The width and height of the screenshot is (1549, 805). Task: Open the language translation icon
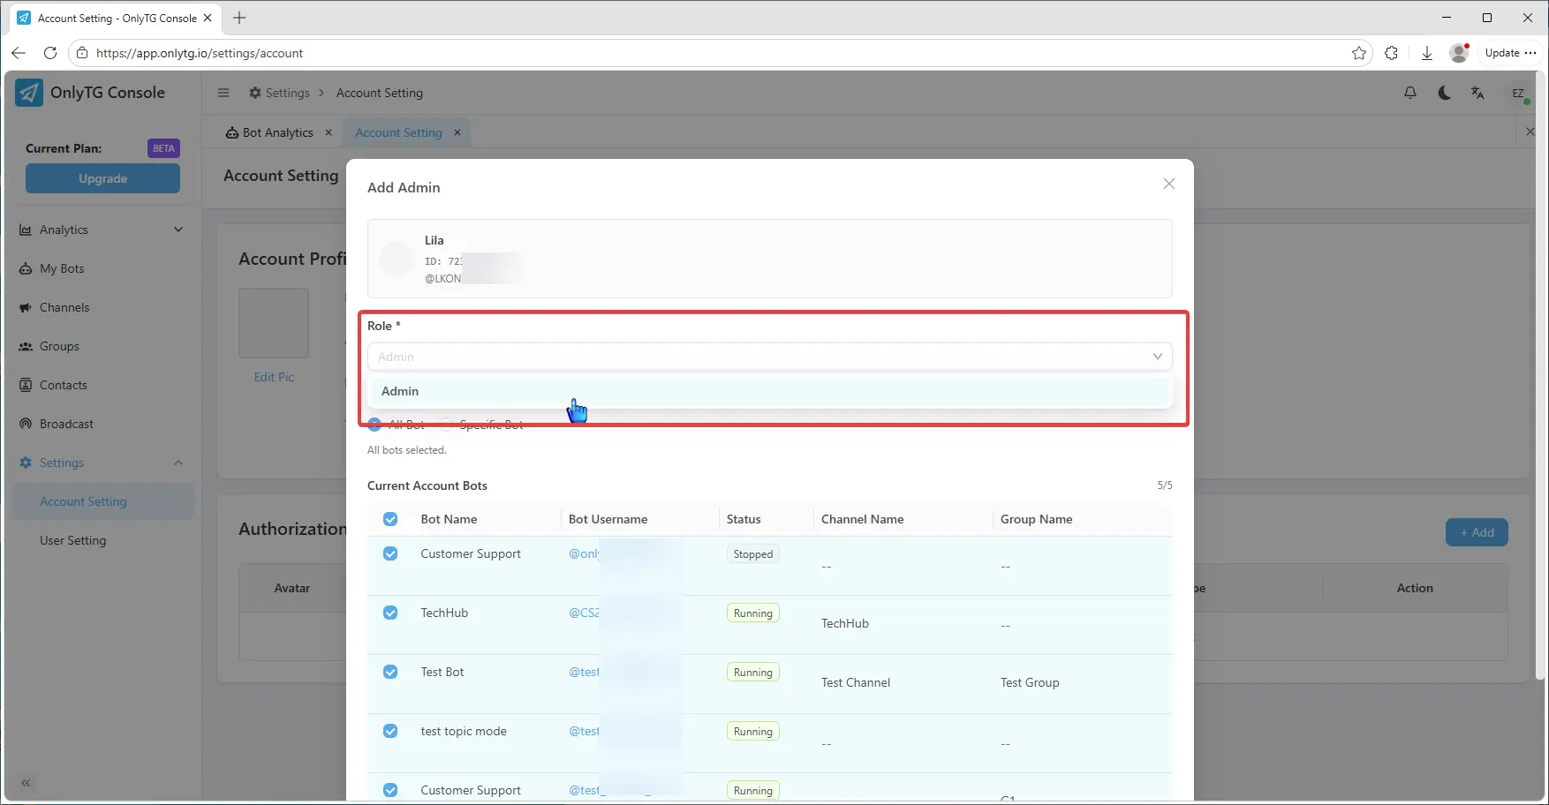1477,93
